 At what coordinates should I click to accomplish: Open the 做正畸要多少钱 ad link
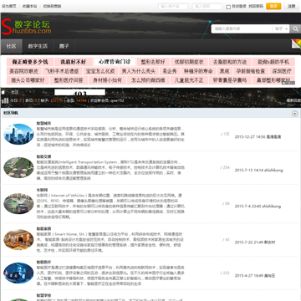30,62
